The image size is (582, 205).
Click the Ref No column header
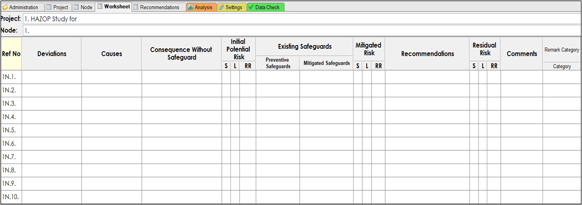pyautogui.click(x=11, y=54)
